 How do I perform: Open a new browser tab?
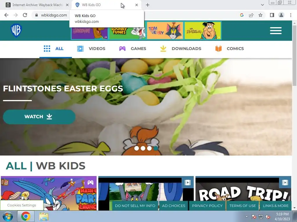148,5
